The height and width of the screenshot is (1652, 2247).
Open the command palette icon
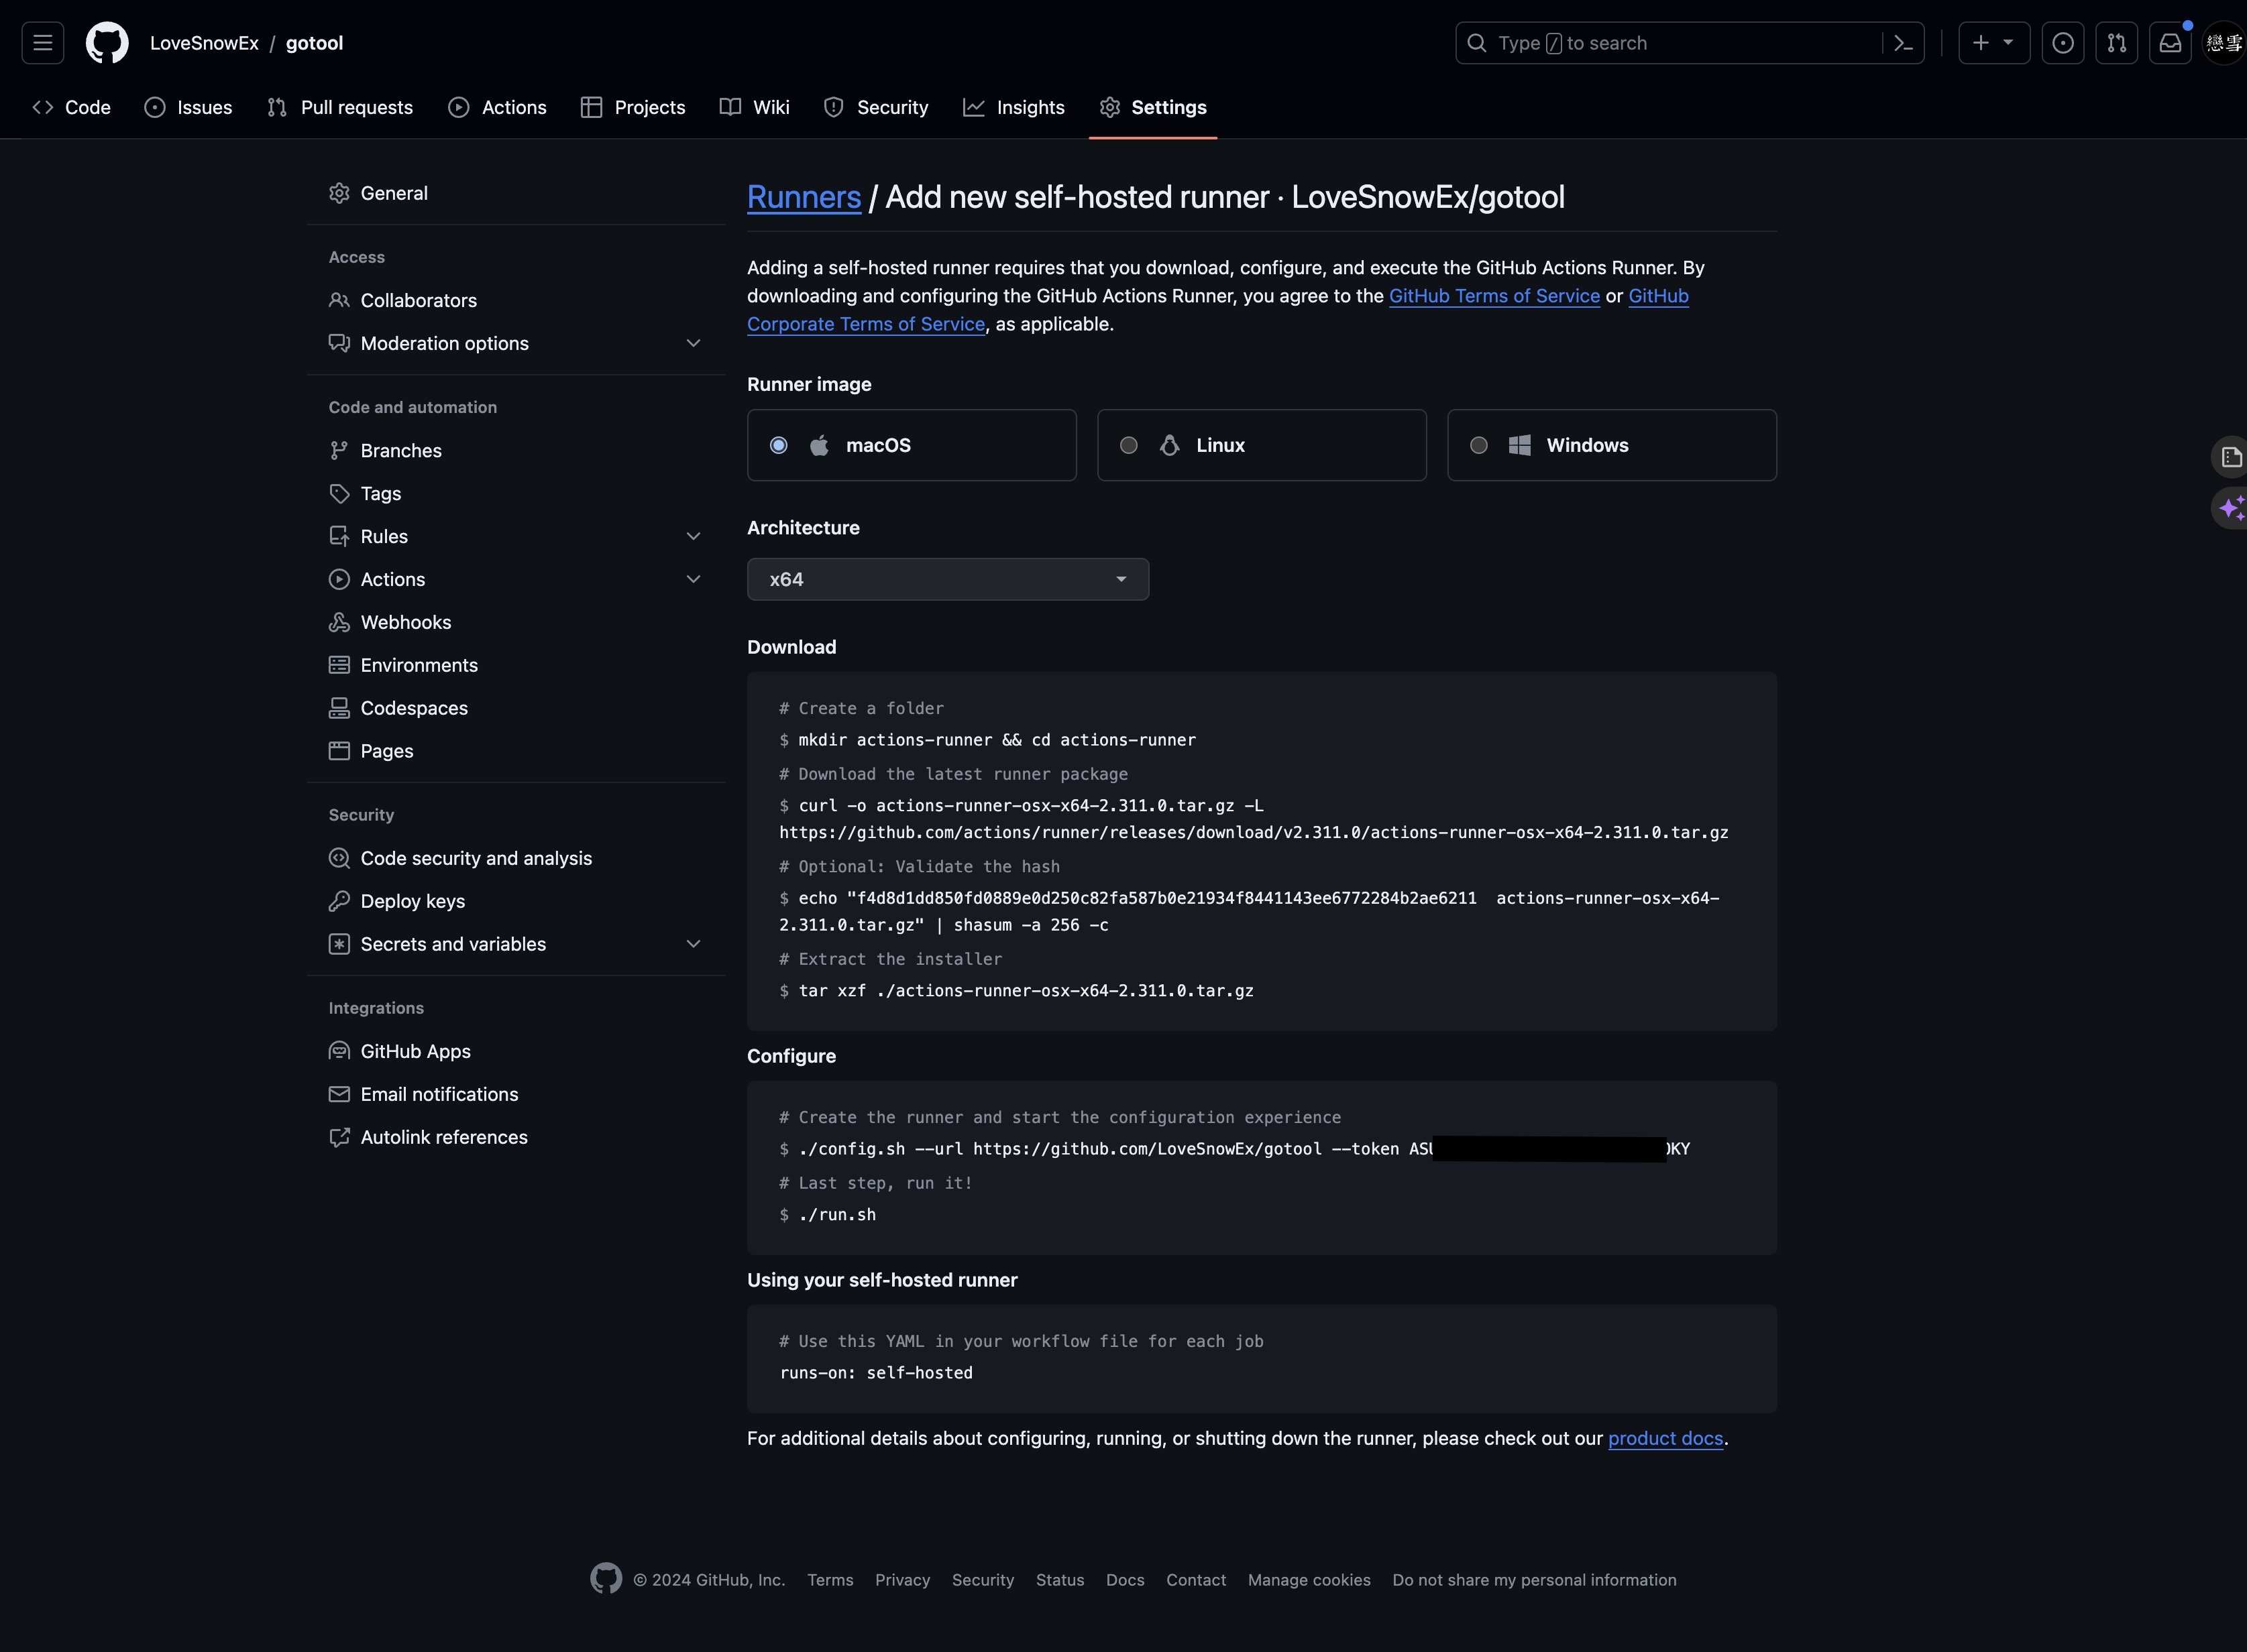(x=1903, y=43)
